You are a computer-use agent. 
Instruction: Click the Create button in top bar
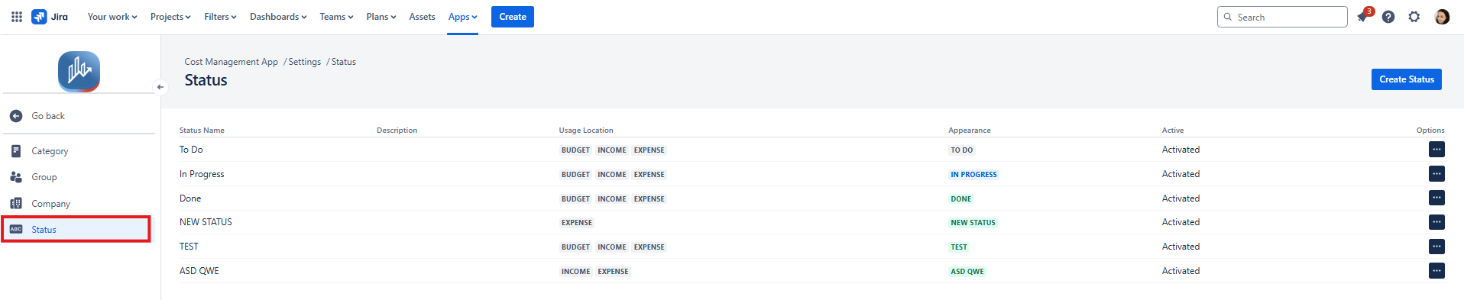point(513,17)
